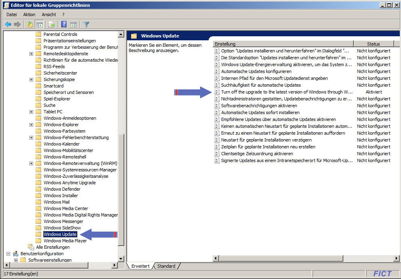Open Help using the question mark toolbar icon
Image resolution: width=401 pixels, height=279 pixels.
(x=64, y=25)
